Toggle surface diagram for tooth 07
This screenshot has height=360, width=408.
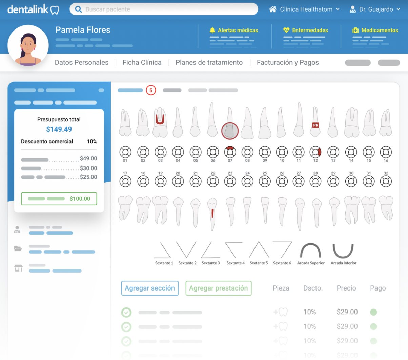(230, 152)
